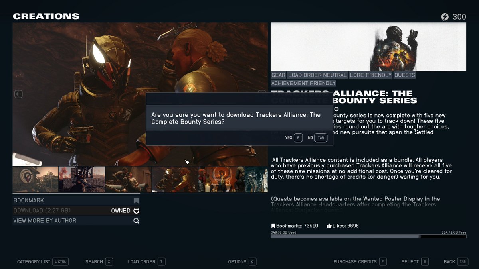This screenshot has width=479, height=269.
Task: Click the L CTRL key icon
Action: [x=61, y=262]
